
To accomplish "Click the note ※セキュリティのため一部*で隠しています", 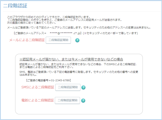I will (110, 33).
